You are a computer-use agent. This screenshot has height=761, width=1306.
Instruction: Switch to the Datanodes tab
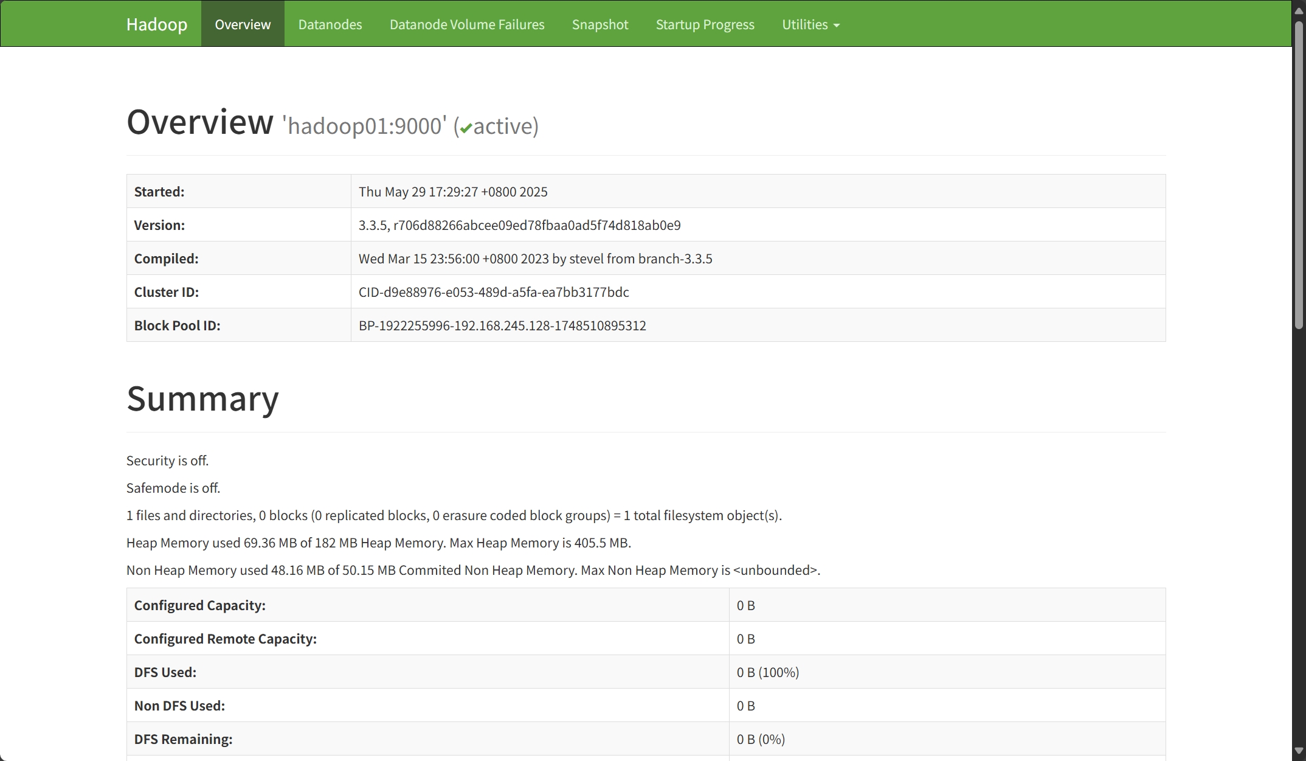coord(330,24)
